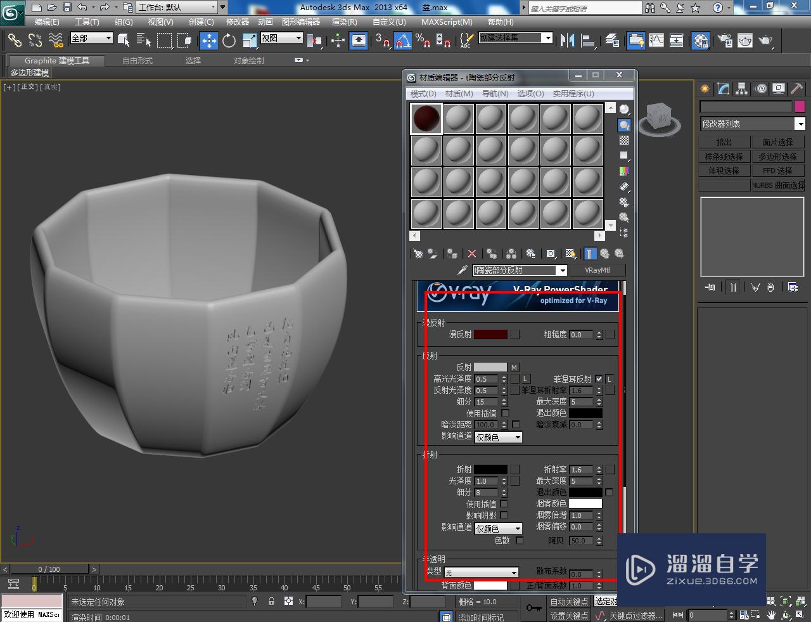Select the Link tool in main toolbar
Image resolution: width=811 pixels, height=622 pixels.
click(x=15, y=41)
